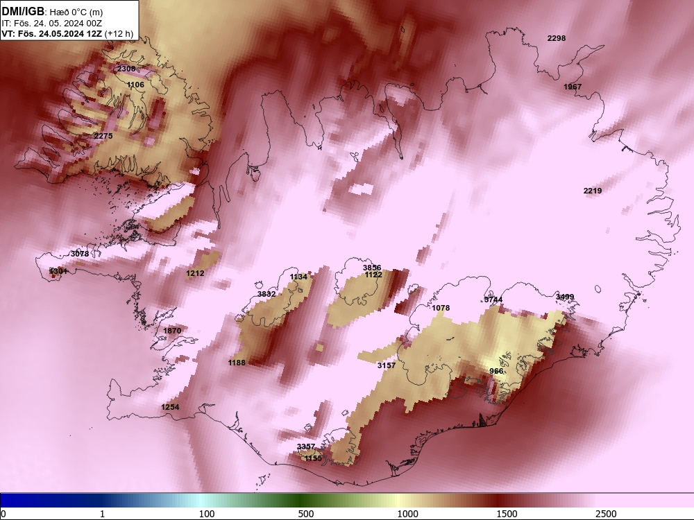Select the VT: Fös. 24.05.2024 12Z (+12 h) line

(x=67, y=33)
